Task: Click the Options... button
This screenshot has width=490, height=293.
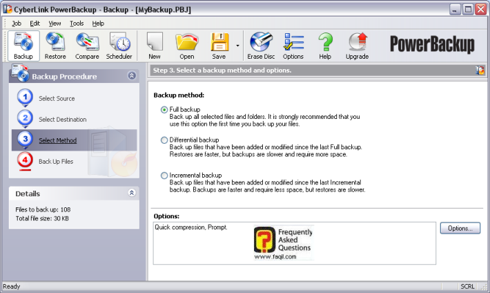Action: pyautogui.click(x=459, y=228)
